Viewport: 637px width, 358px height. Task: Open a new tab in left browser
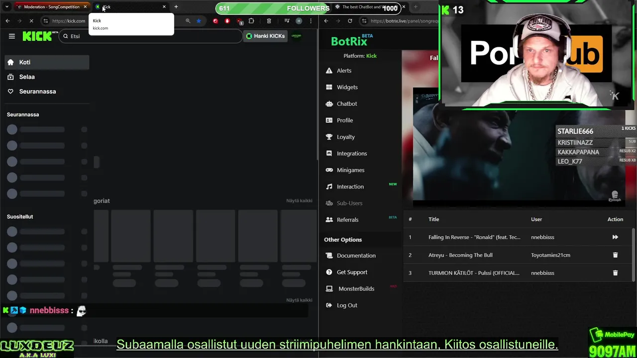[x=176, y=7]
